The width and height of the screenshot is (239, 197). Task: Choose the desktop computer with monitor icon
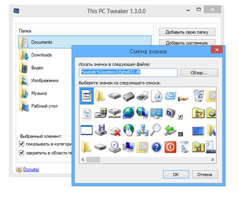[x=129, y=147]
